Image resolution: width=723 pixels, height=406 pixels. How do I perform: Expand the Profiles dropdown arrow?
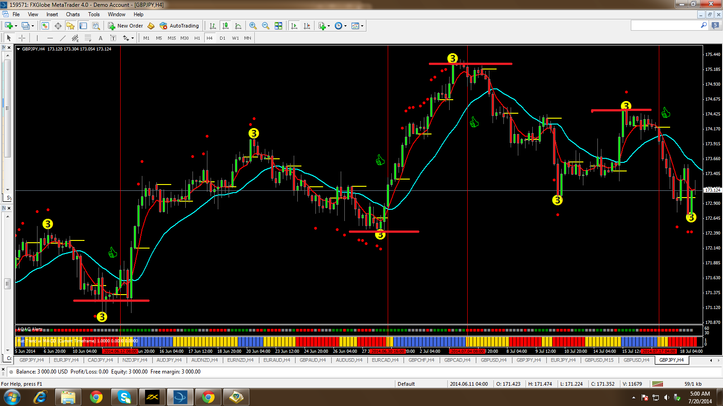click(33, 26)
